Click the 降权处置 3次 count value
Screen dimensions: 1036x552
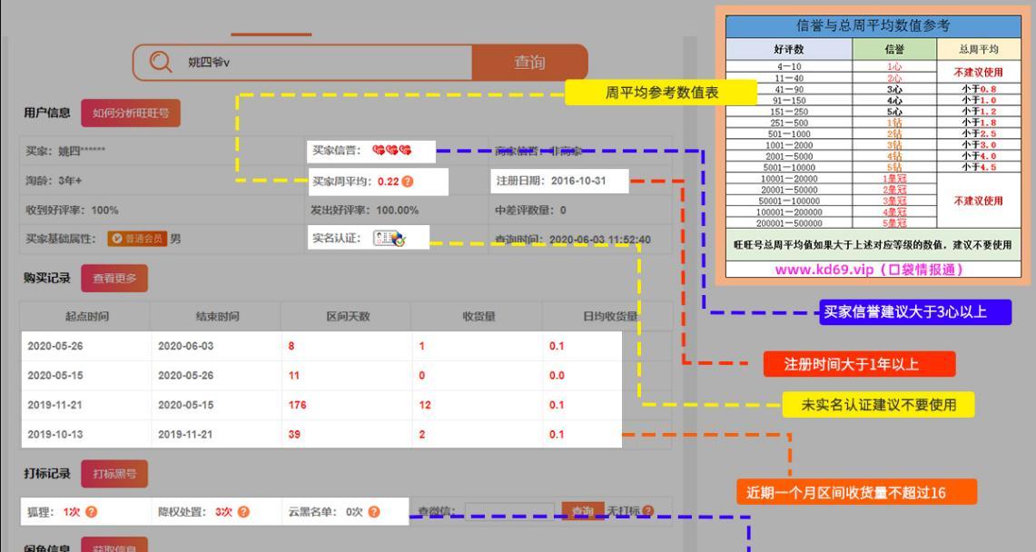pyautogui.click(x=224, y=512)
